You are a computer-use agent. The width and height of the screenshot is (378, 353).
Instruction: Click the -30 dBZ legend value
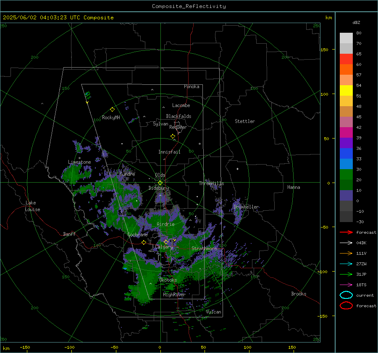coord(360,222)
